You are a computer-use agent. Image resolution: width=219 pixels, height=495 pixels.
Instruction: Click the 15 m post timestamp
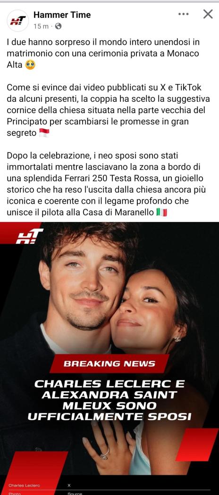[x=41, y=26]
